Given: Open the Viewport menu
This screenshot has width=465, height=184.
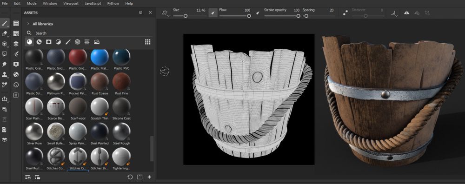Looking at the screenshot, I should [x=71, y=4].
